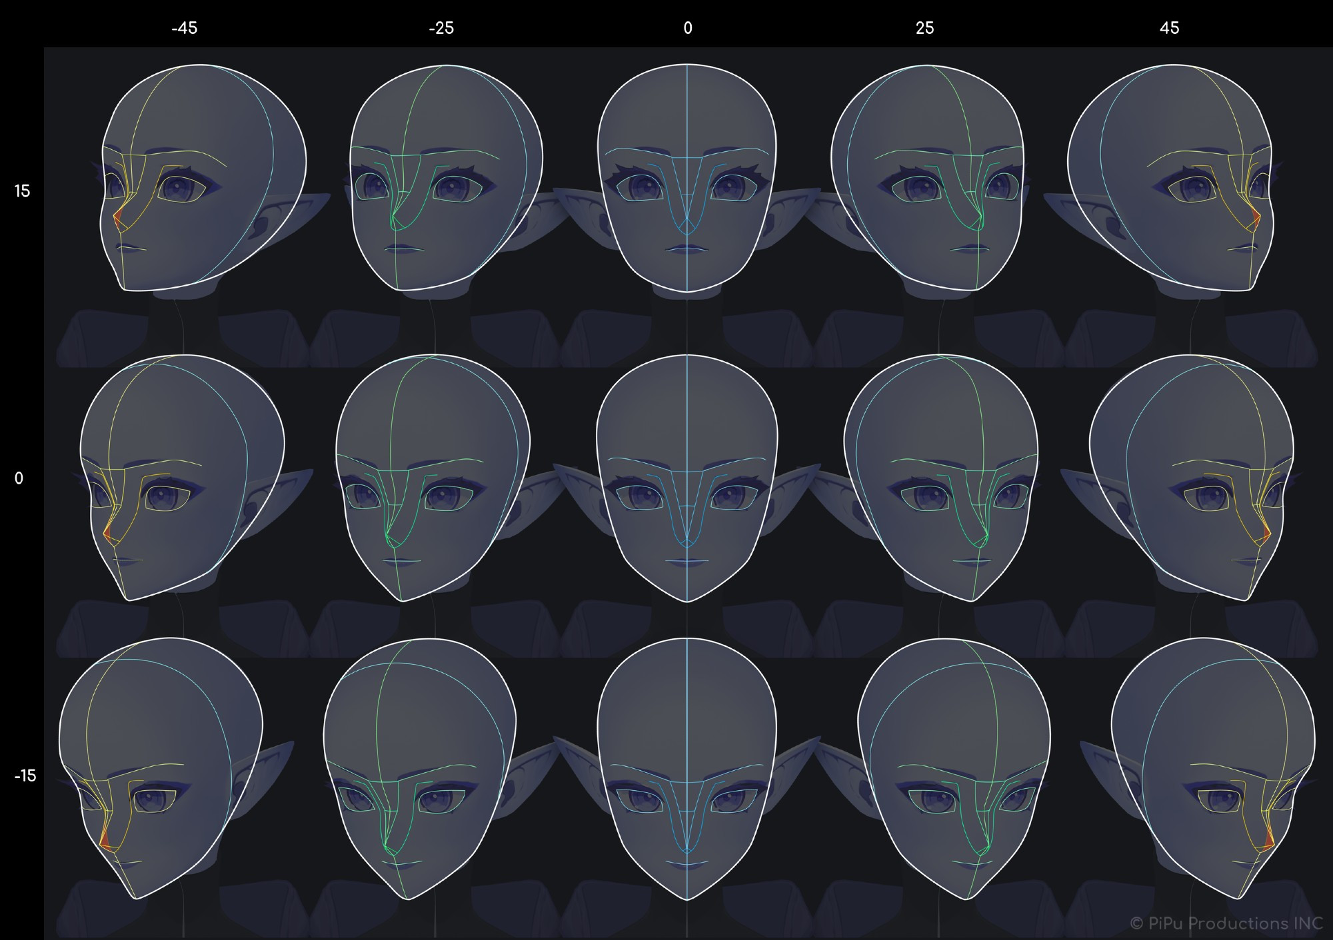Click the -45 column heading
The image size is (1333, 940).
coord(184,28)
